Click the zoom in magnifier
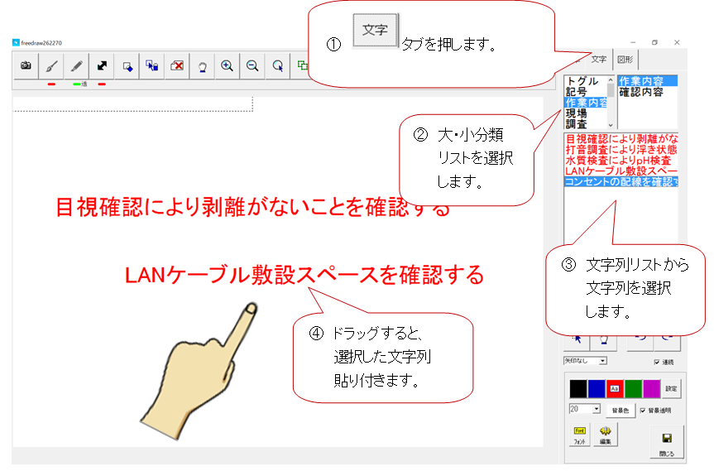 coord(228,66)
